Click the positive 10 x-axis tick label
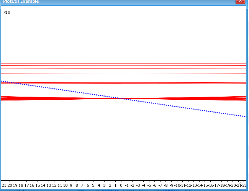This screenshot has width=249, height=191. 65,185
